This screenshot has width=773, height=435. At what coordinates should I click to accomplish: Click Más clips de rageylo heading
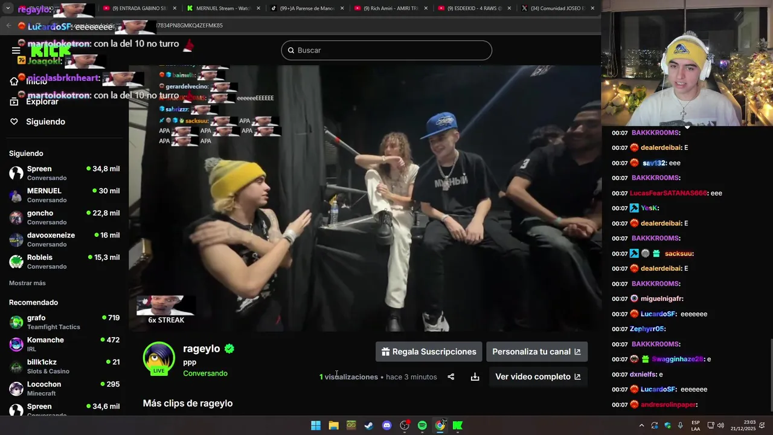pos(188,403)
